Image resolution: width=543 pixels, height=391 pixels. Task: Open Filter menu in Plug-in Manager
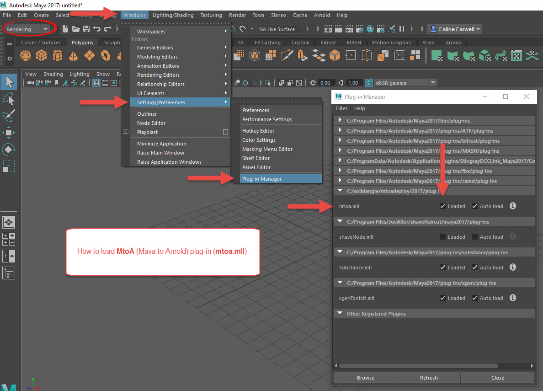(x=341, y=108)
